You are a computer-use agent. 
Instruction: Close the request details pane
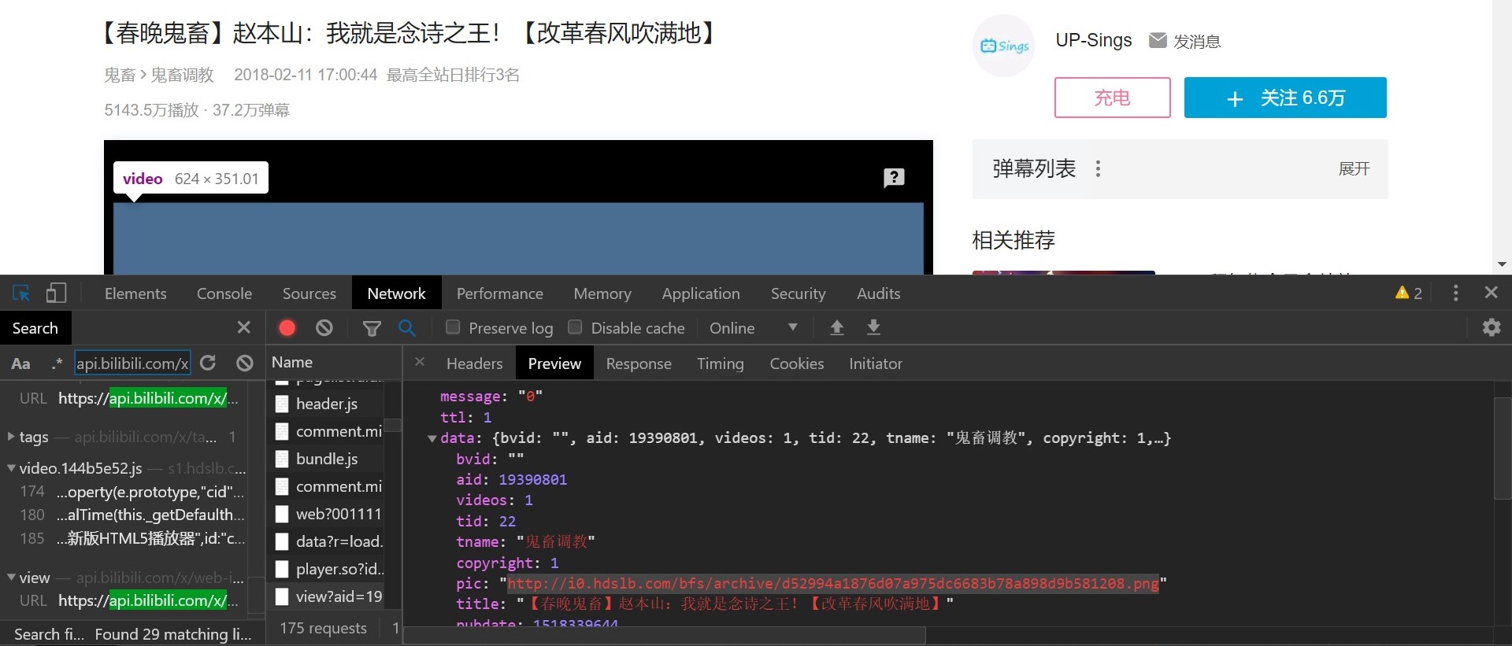[420, 362]
